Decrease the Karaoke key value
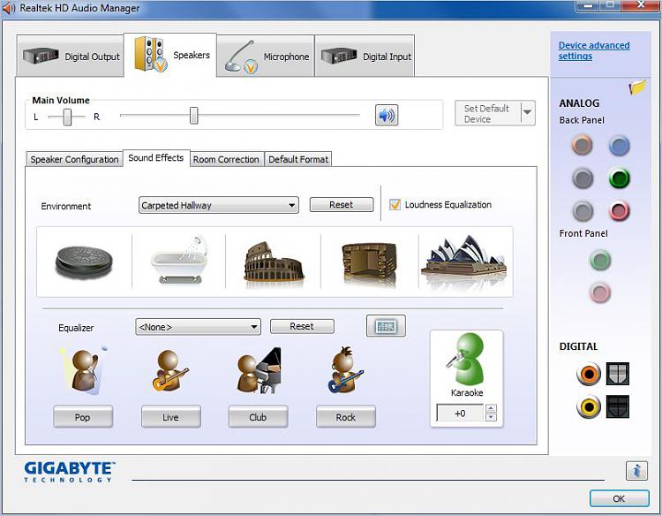 point(491,417)
